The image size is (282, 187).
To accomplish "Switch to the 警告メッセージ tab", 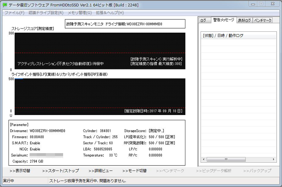I will (223, 20).
